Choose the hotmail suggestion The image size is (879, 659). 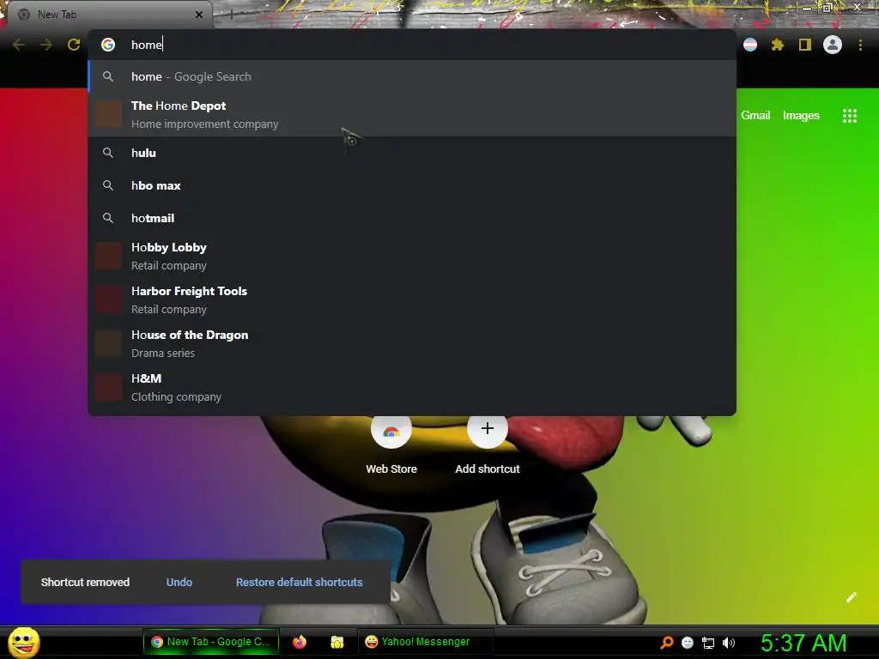pyautogui.click(x=412, y=218)
